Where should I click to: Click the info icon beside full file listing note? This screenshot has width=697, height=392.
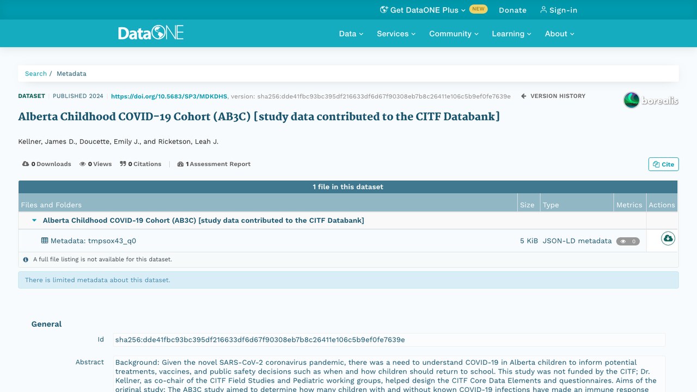pos(26,260)
